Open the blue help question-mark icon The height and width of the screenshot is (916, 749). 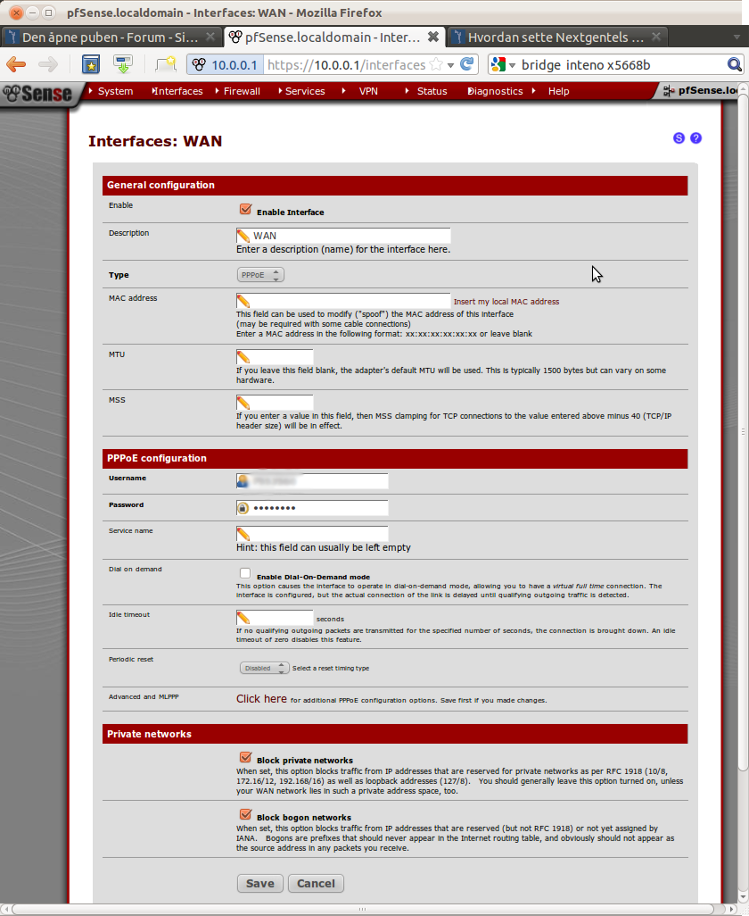[695, 137]
